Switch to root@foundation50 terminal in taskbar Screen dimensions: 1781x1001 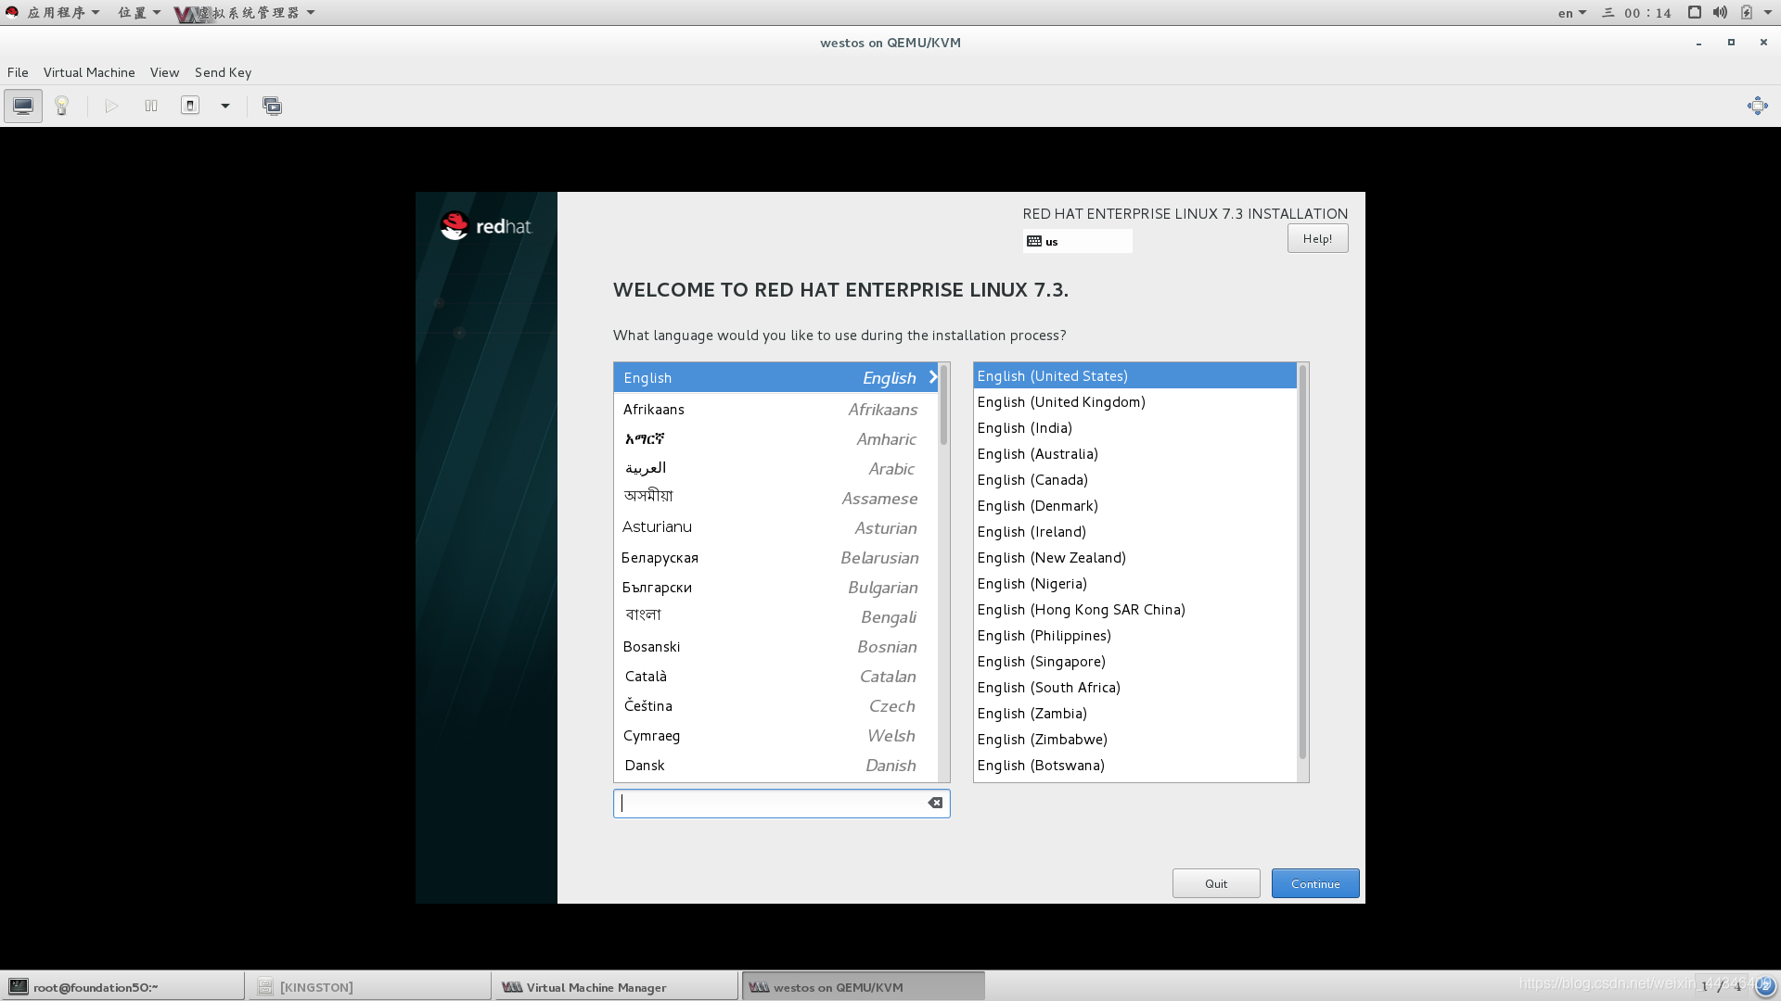coord(122,986)
